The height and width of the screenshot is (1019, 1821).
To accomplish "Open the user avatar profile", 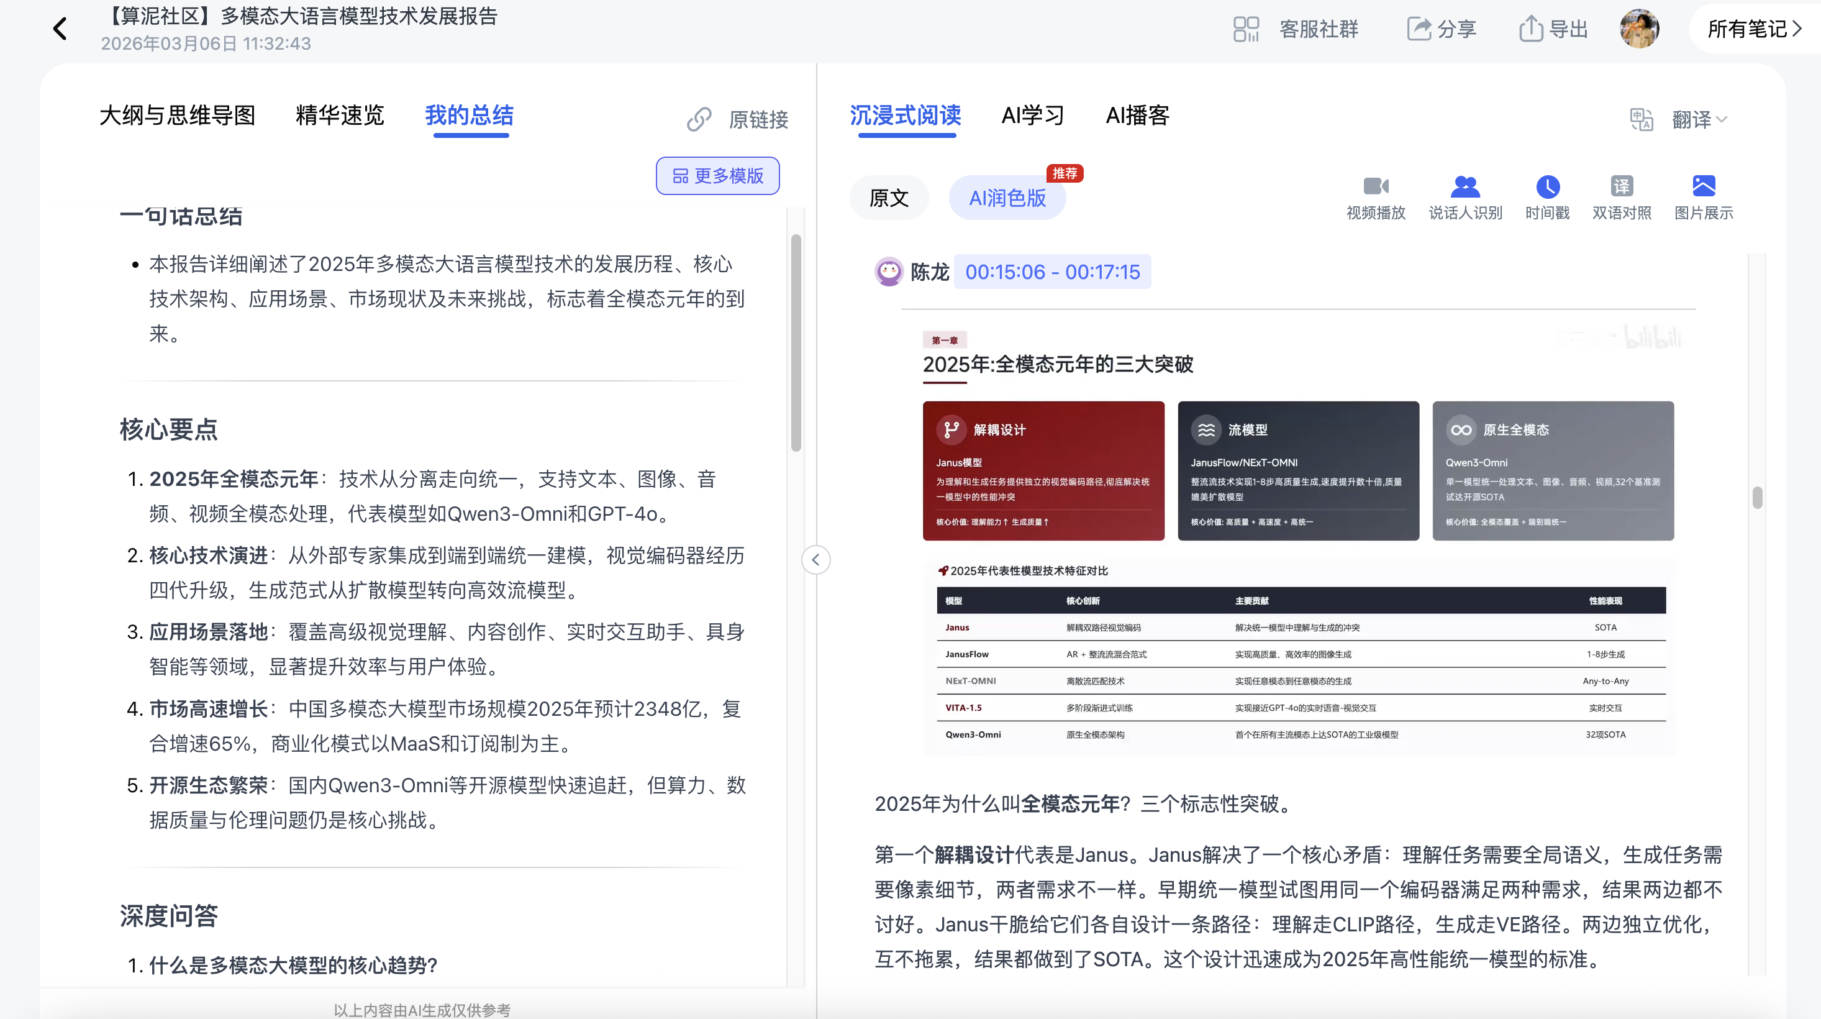I will point(1638,29).
